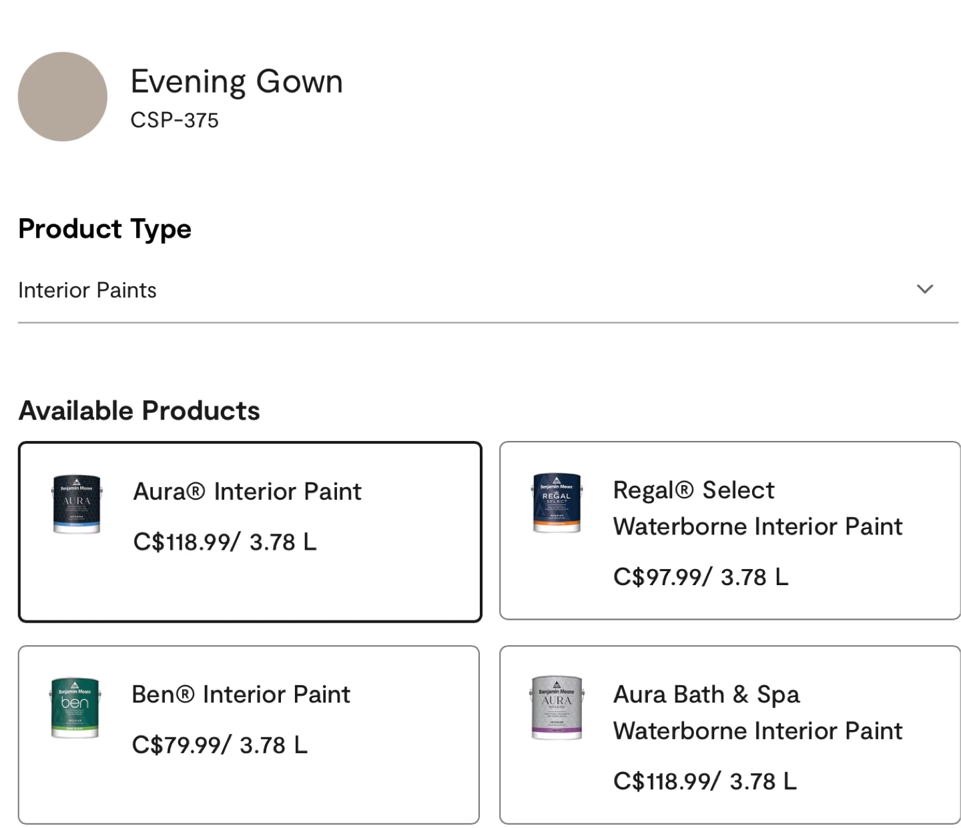961x828 pixels.
Task: Click the Evening Gown color swatch circle
Action: 63,97
